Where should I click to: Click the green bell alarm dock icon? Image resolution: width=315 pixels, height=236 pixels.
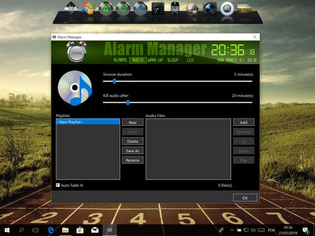tap(105, 8)
